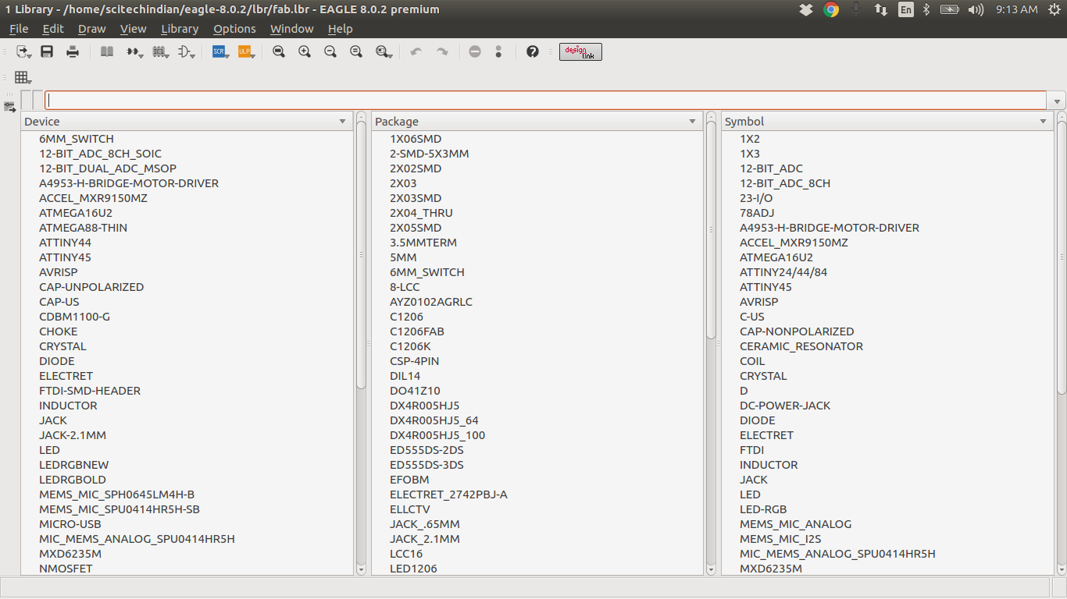
Task: Open the grid settings icon
Action: coord(22,77)
